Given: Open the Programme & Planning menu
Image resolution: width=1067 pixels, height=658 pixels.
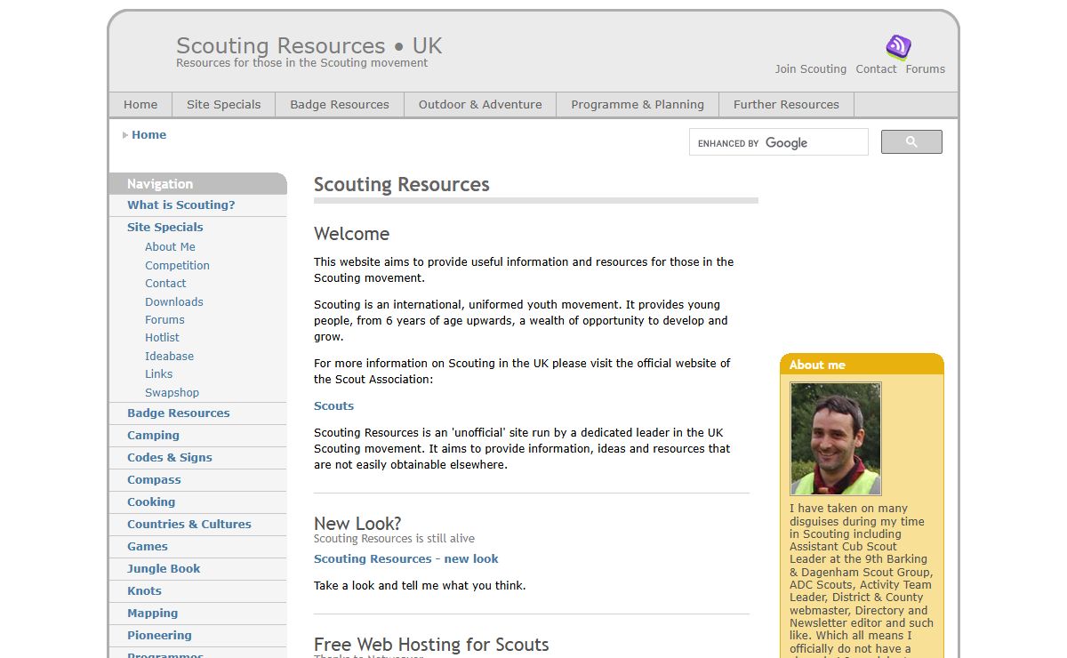Looking at the screenshot, I should click(638, 105).
